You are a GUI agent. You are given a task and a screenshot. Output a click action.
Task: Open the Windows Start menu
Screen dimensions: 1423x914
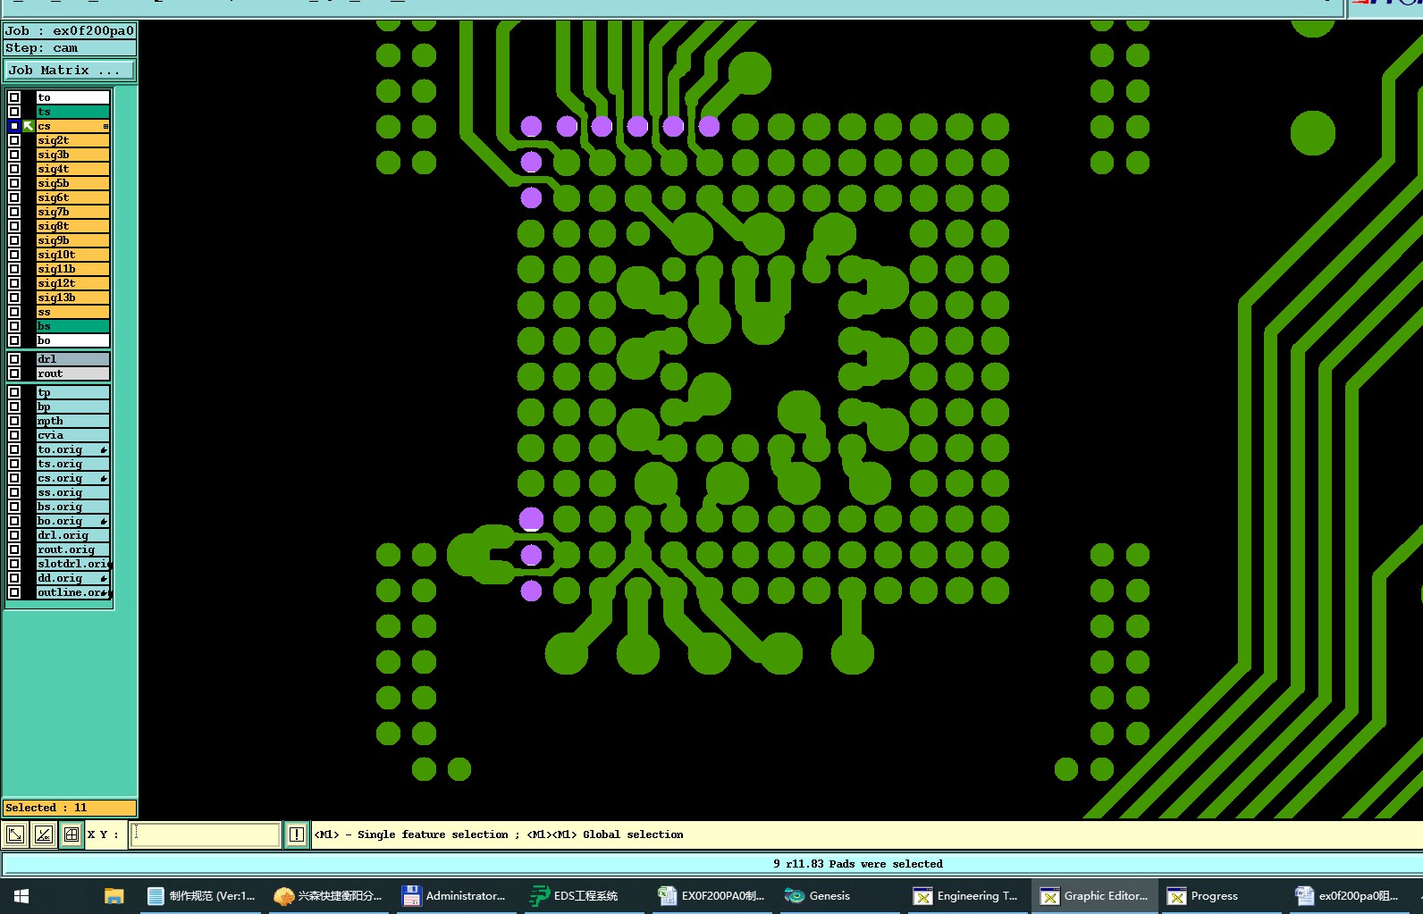pos(21,895)
